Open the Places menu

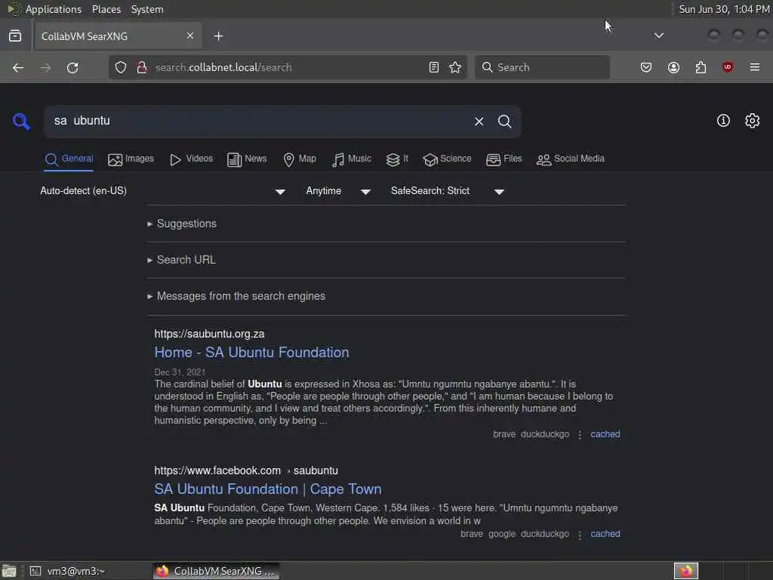click(x=106, y=9)
